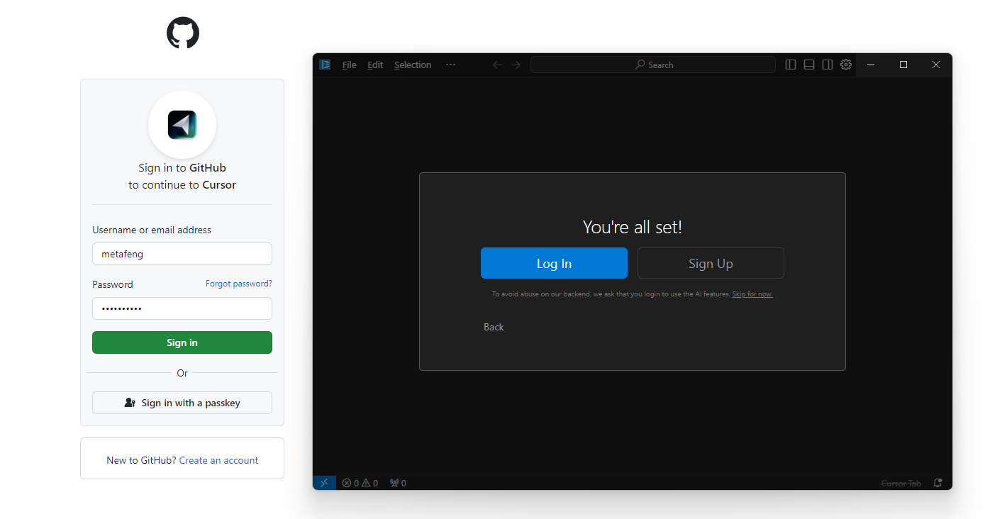Open the Edit menu
The height and width of the screenshot is (519, 985).
(375, 65)
